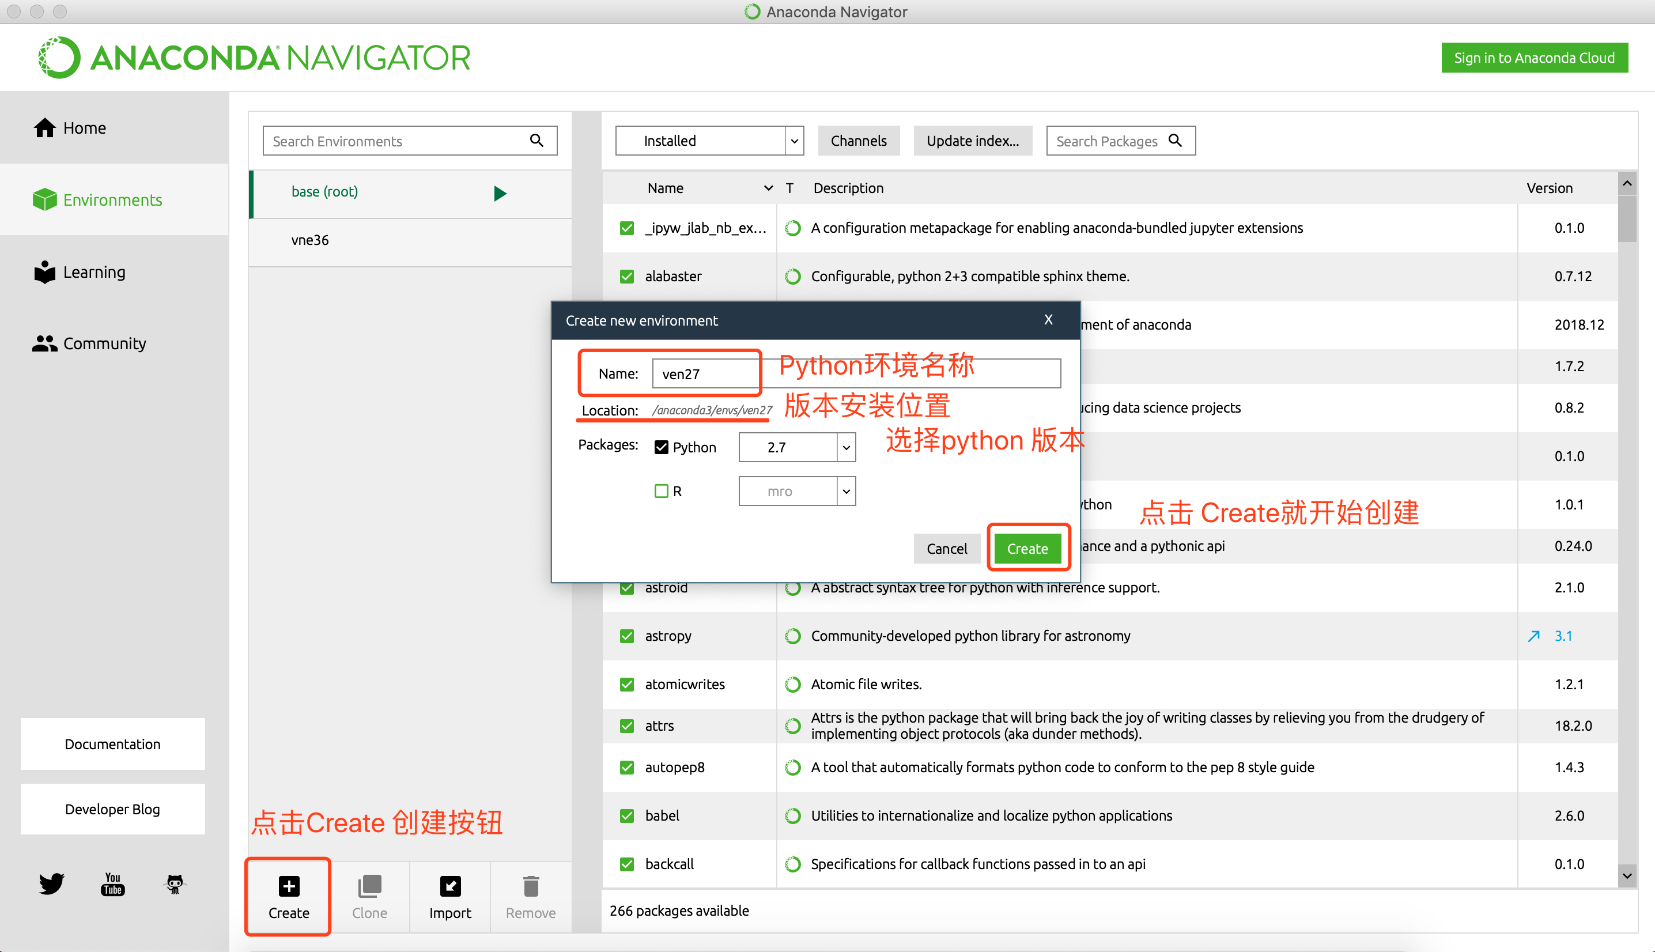Click the Create environment plus icon
1655x952 pixels.
(x=288, y=887)
